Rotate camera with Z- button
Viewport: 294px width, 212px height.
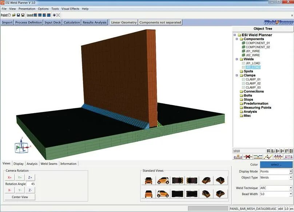[30, 190]
